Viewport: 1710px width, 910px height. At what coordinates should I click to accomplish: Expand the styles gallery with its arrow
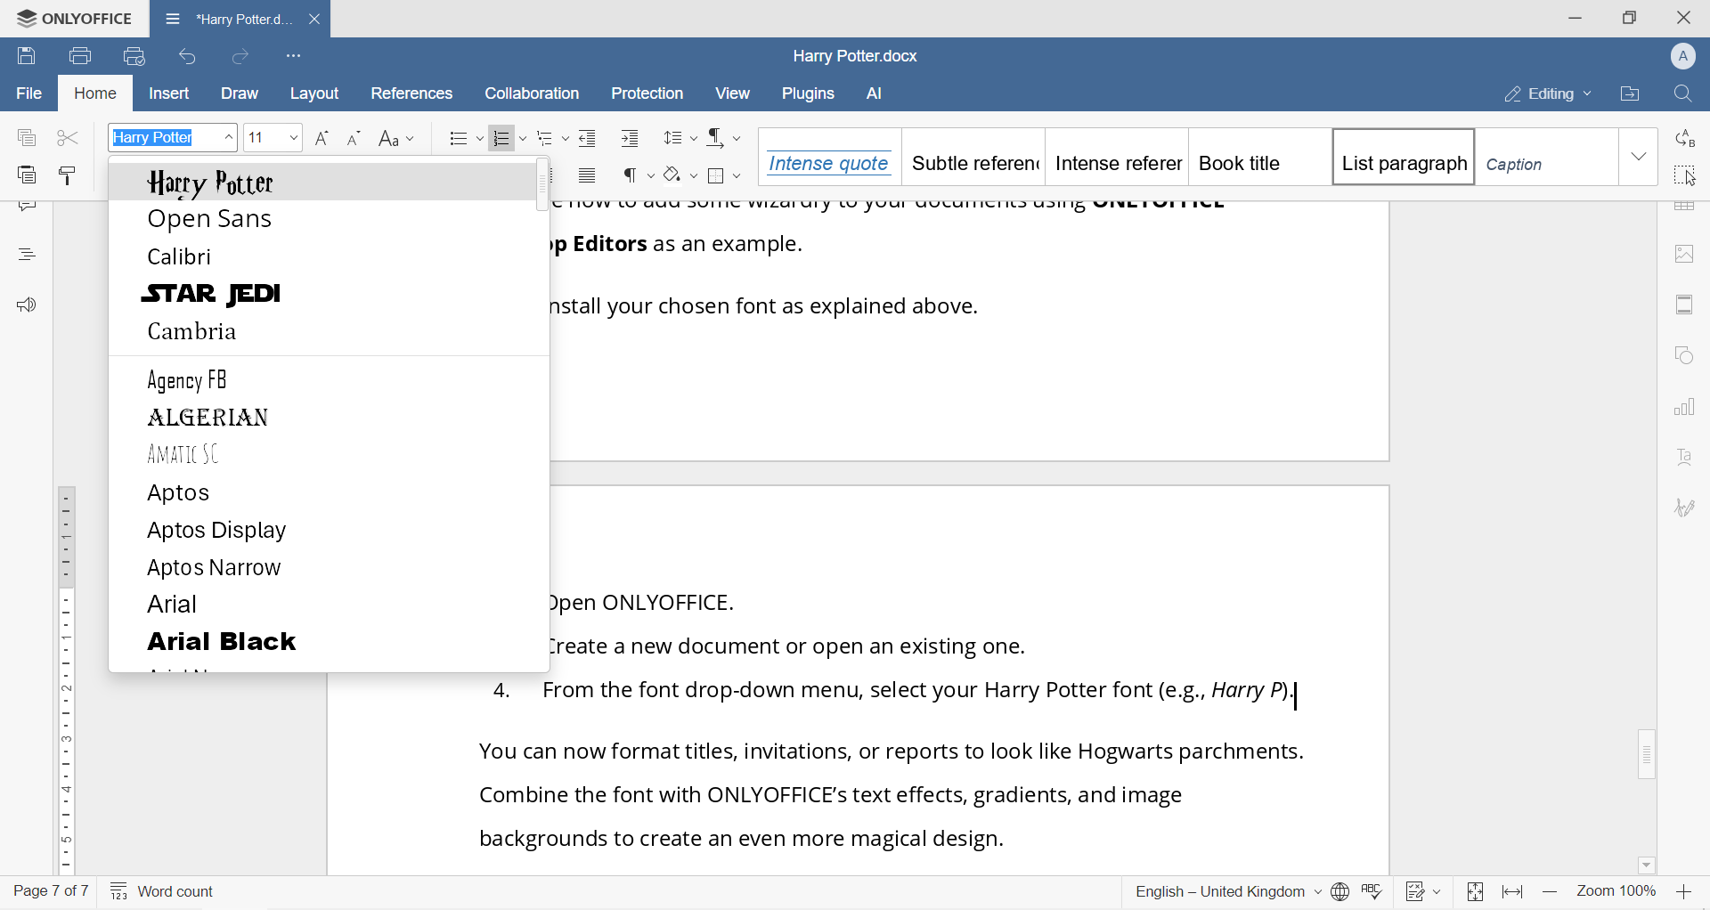tap(1639, 157)
